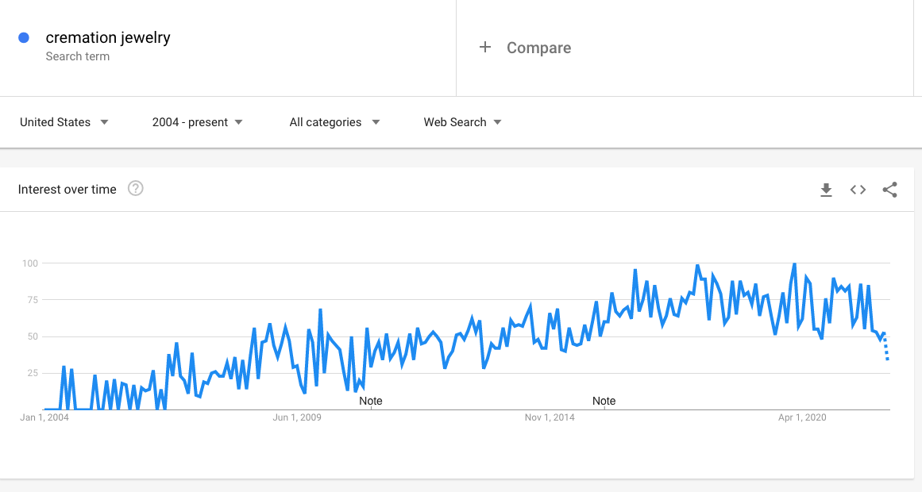Download the interest over time CSV
922x492 pixels.
click(x=826, y=190)
